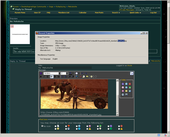Insert an ordered list
Screen dimensions: 170x137
[x=62, y=77]
